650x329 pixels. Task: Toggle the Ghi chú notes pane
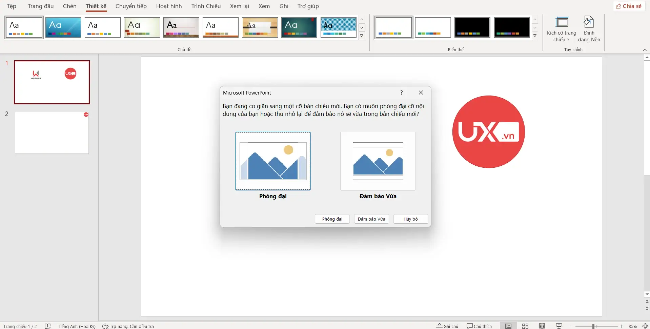[x=447, y=326]
